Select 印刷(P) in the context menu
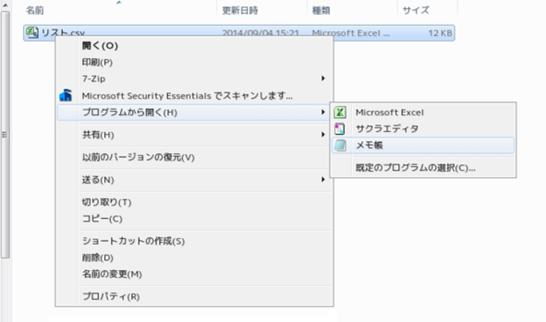Image resolution: width=546 pixels, height=322 pixels. [x=194, y=62]
